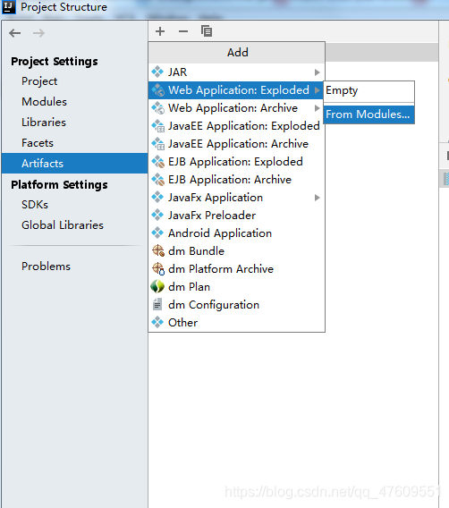This screenshot has width=449, height=508.
Task: Open the Problems section
Action: [x=46, y=267]
